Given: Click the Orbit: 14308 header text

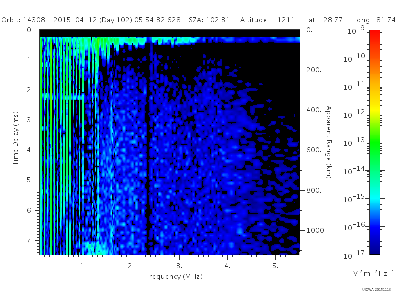Looking at the screenshot, I should [23, 20].
